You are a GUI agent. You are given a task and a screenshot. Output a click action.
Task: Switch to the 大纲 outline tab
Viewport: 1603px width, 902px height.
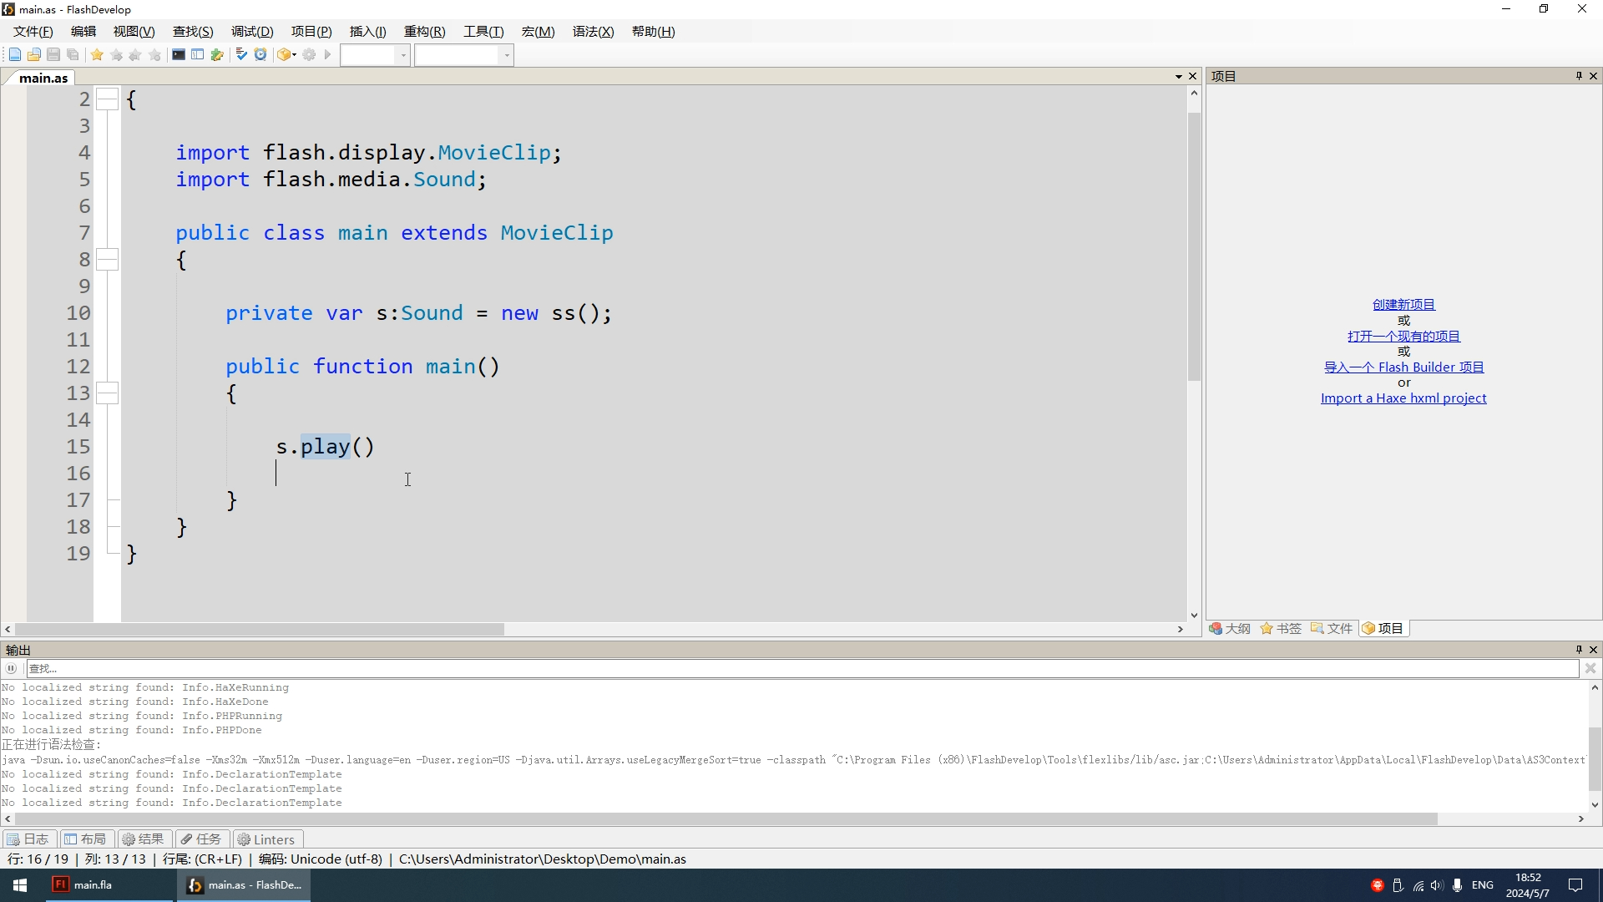click(x=1230, y=629)
